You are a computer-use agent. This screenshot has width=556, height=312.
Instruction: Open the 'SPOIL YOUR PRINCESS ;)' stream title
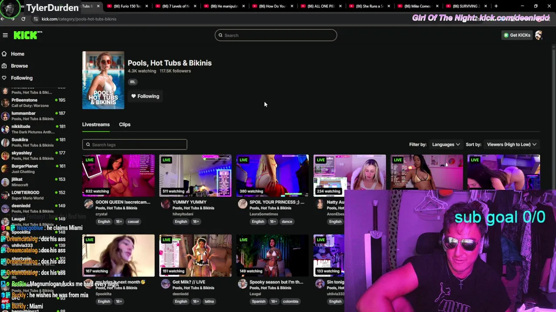click(277, 202)
